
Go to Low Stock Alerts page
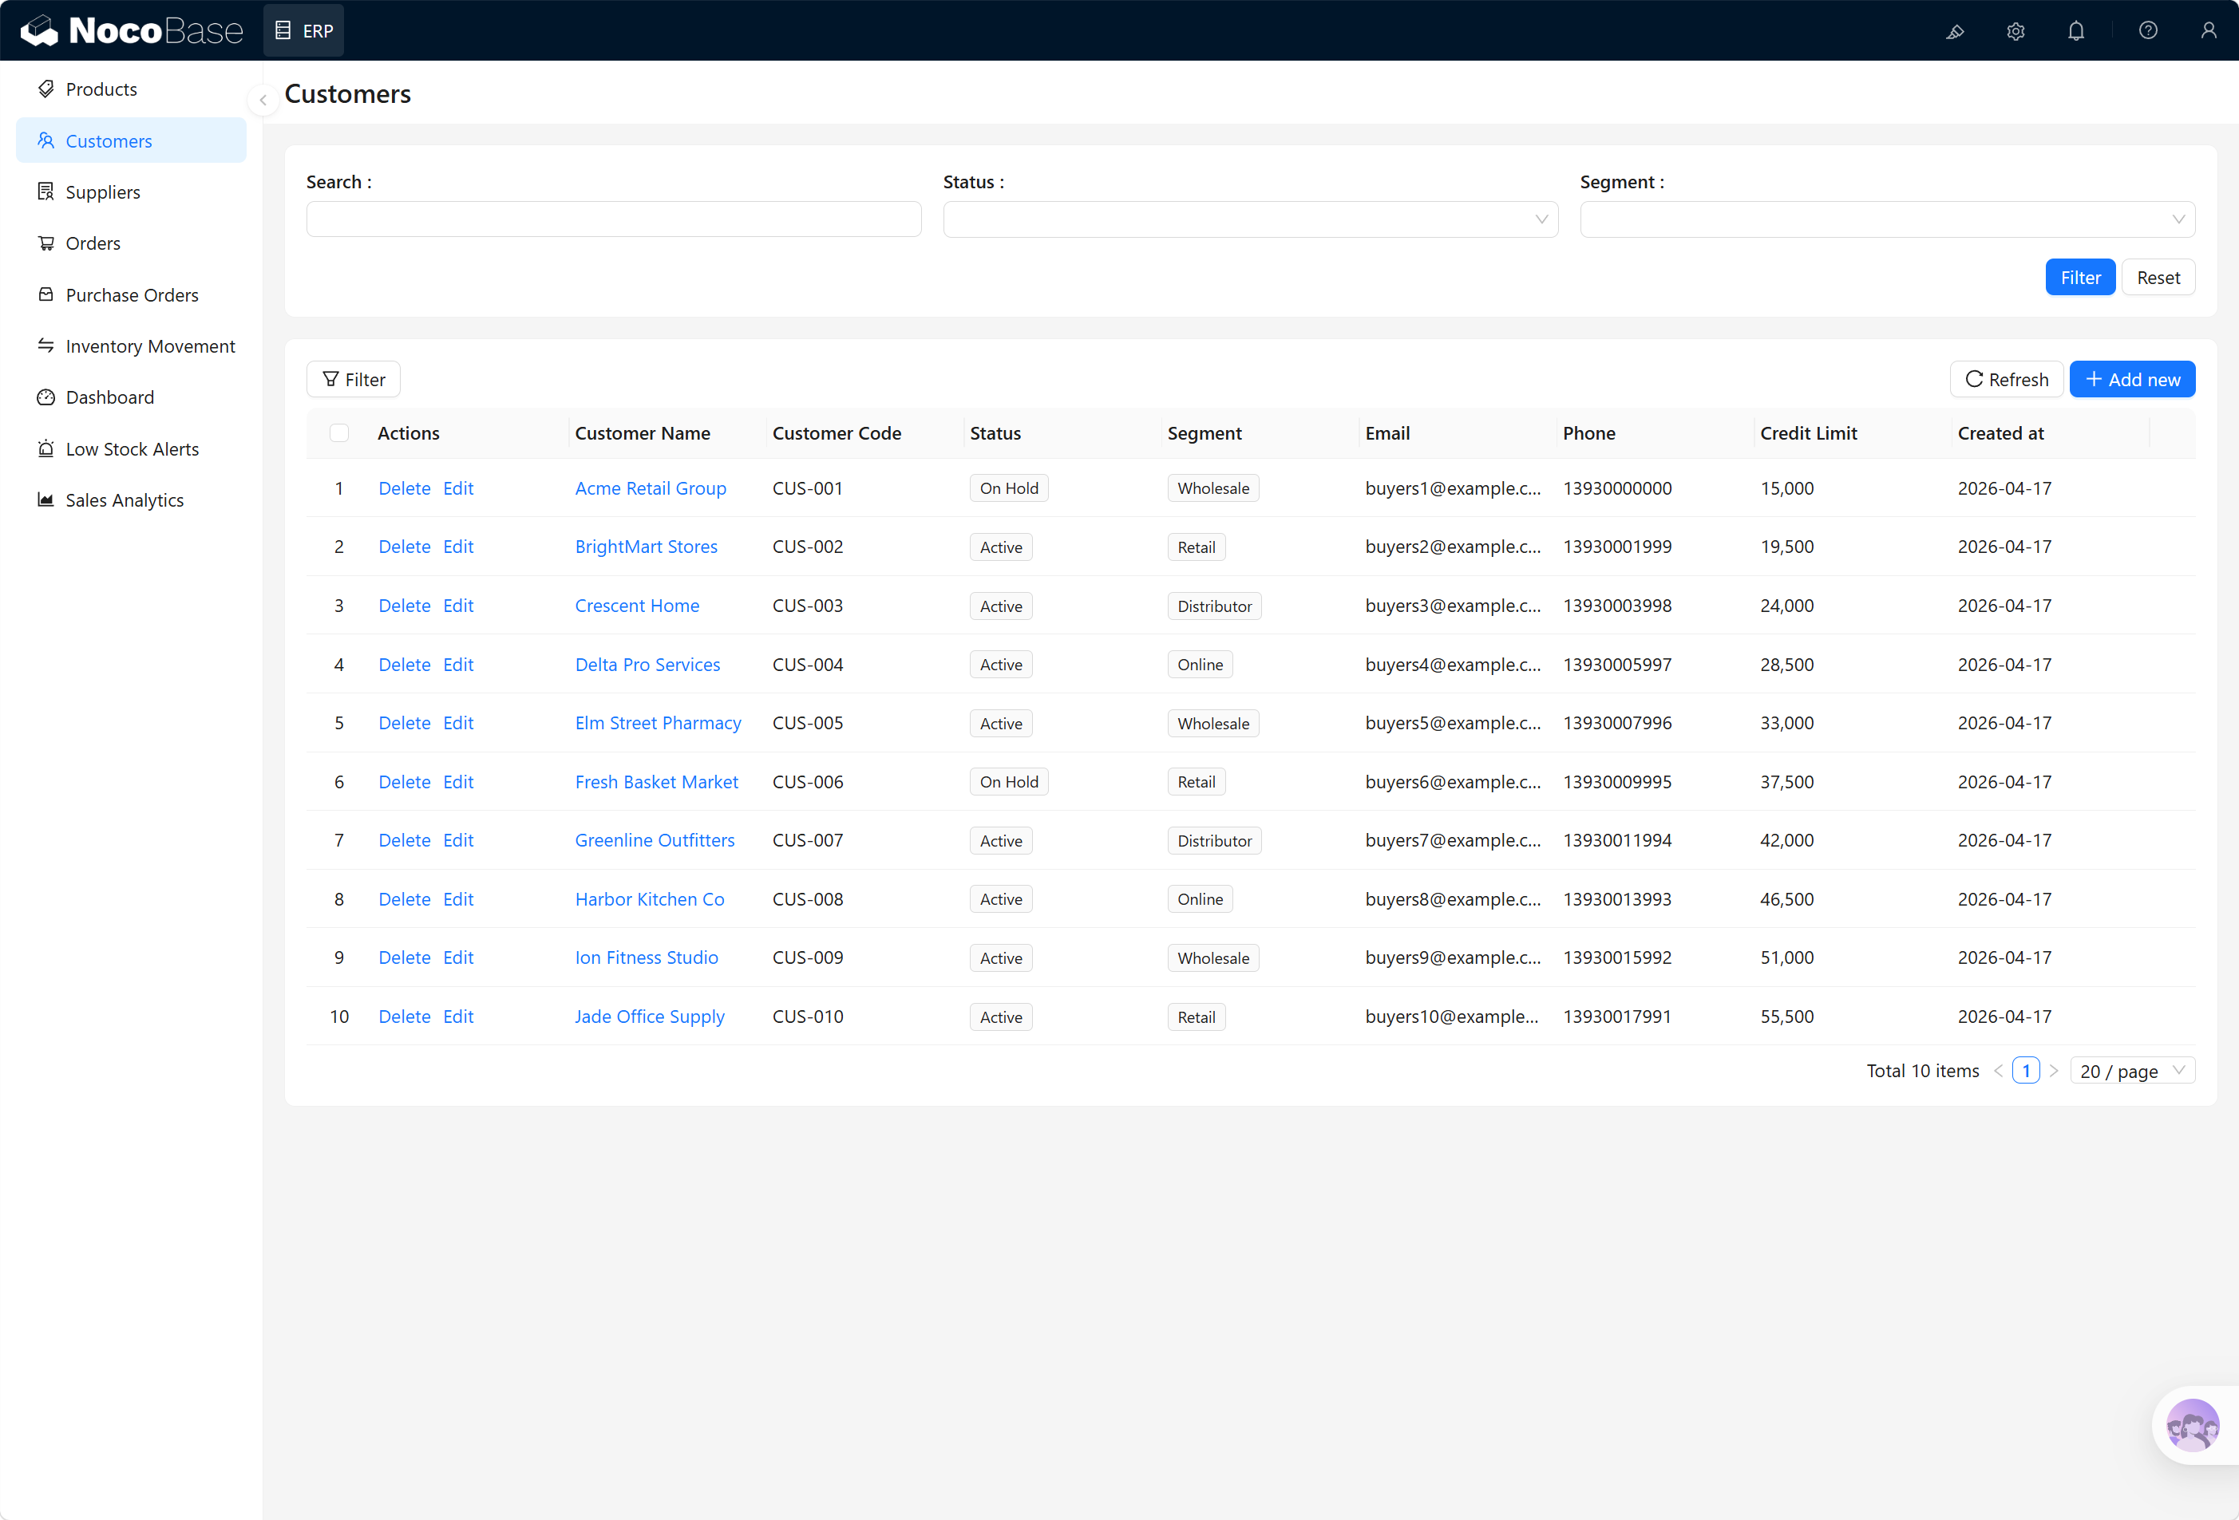132,449
